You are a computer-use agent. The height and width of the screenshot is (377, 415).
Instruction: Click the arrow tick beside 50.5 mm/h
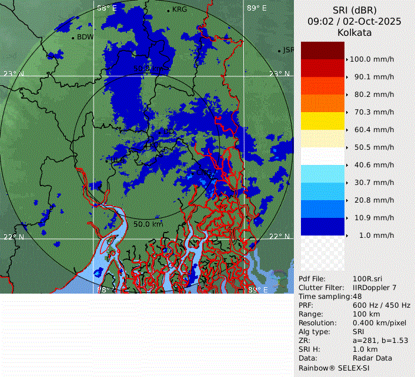[347, 147]
